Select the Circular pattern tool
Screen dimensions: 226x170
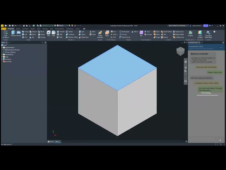[x=123, y=34]
